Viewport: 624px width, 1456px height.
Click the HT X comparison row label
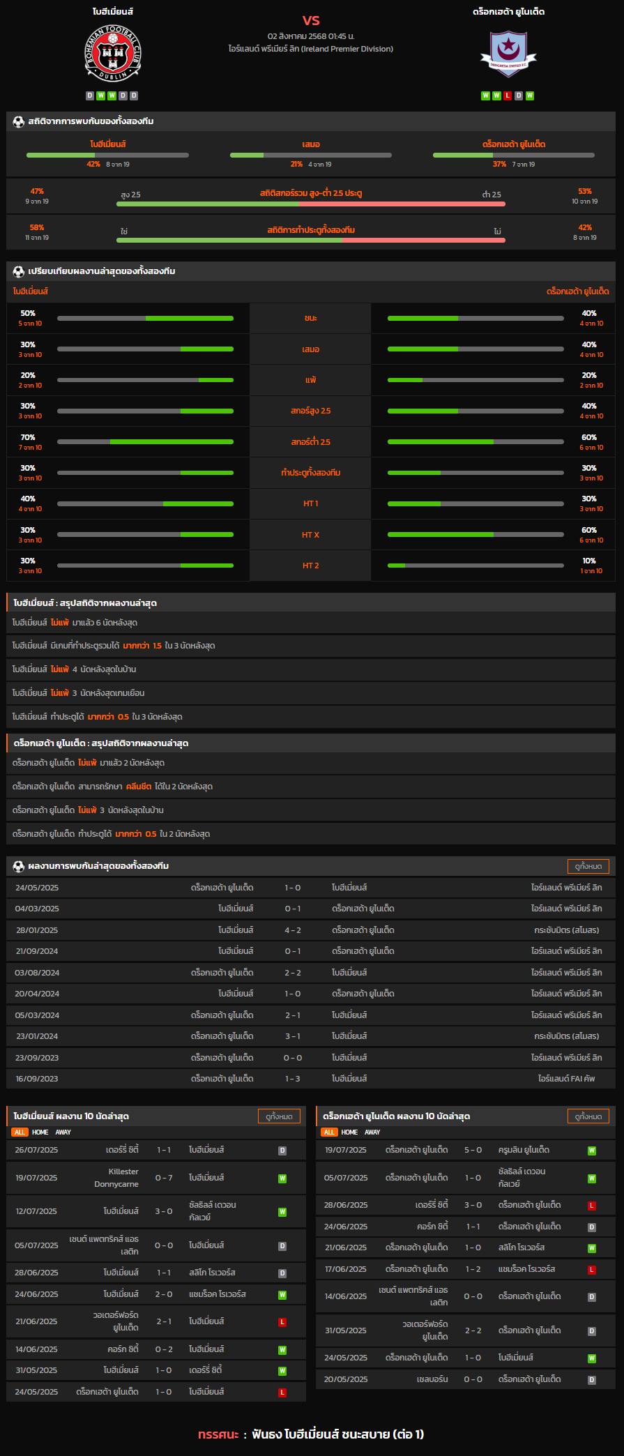click(310, 535)
